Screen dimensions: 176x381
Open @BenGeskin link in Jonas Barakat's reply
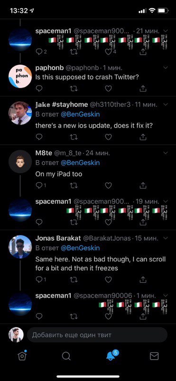[80, 248]
